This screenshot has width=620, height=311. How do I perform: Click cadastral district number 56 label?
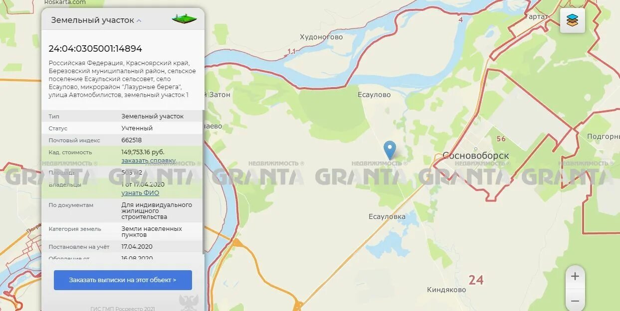tap(501, 139)
